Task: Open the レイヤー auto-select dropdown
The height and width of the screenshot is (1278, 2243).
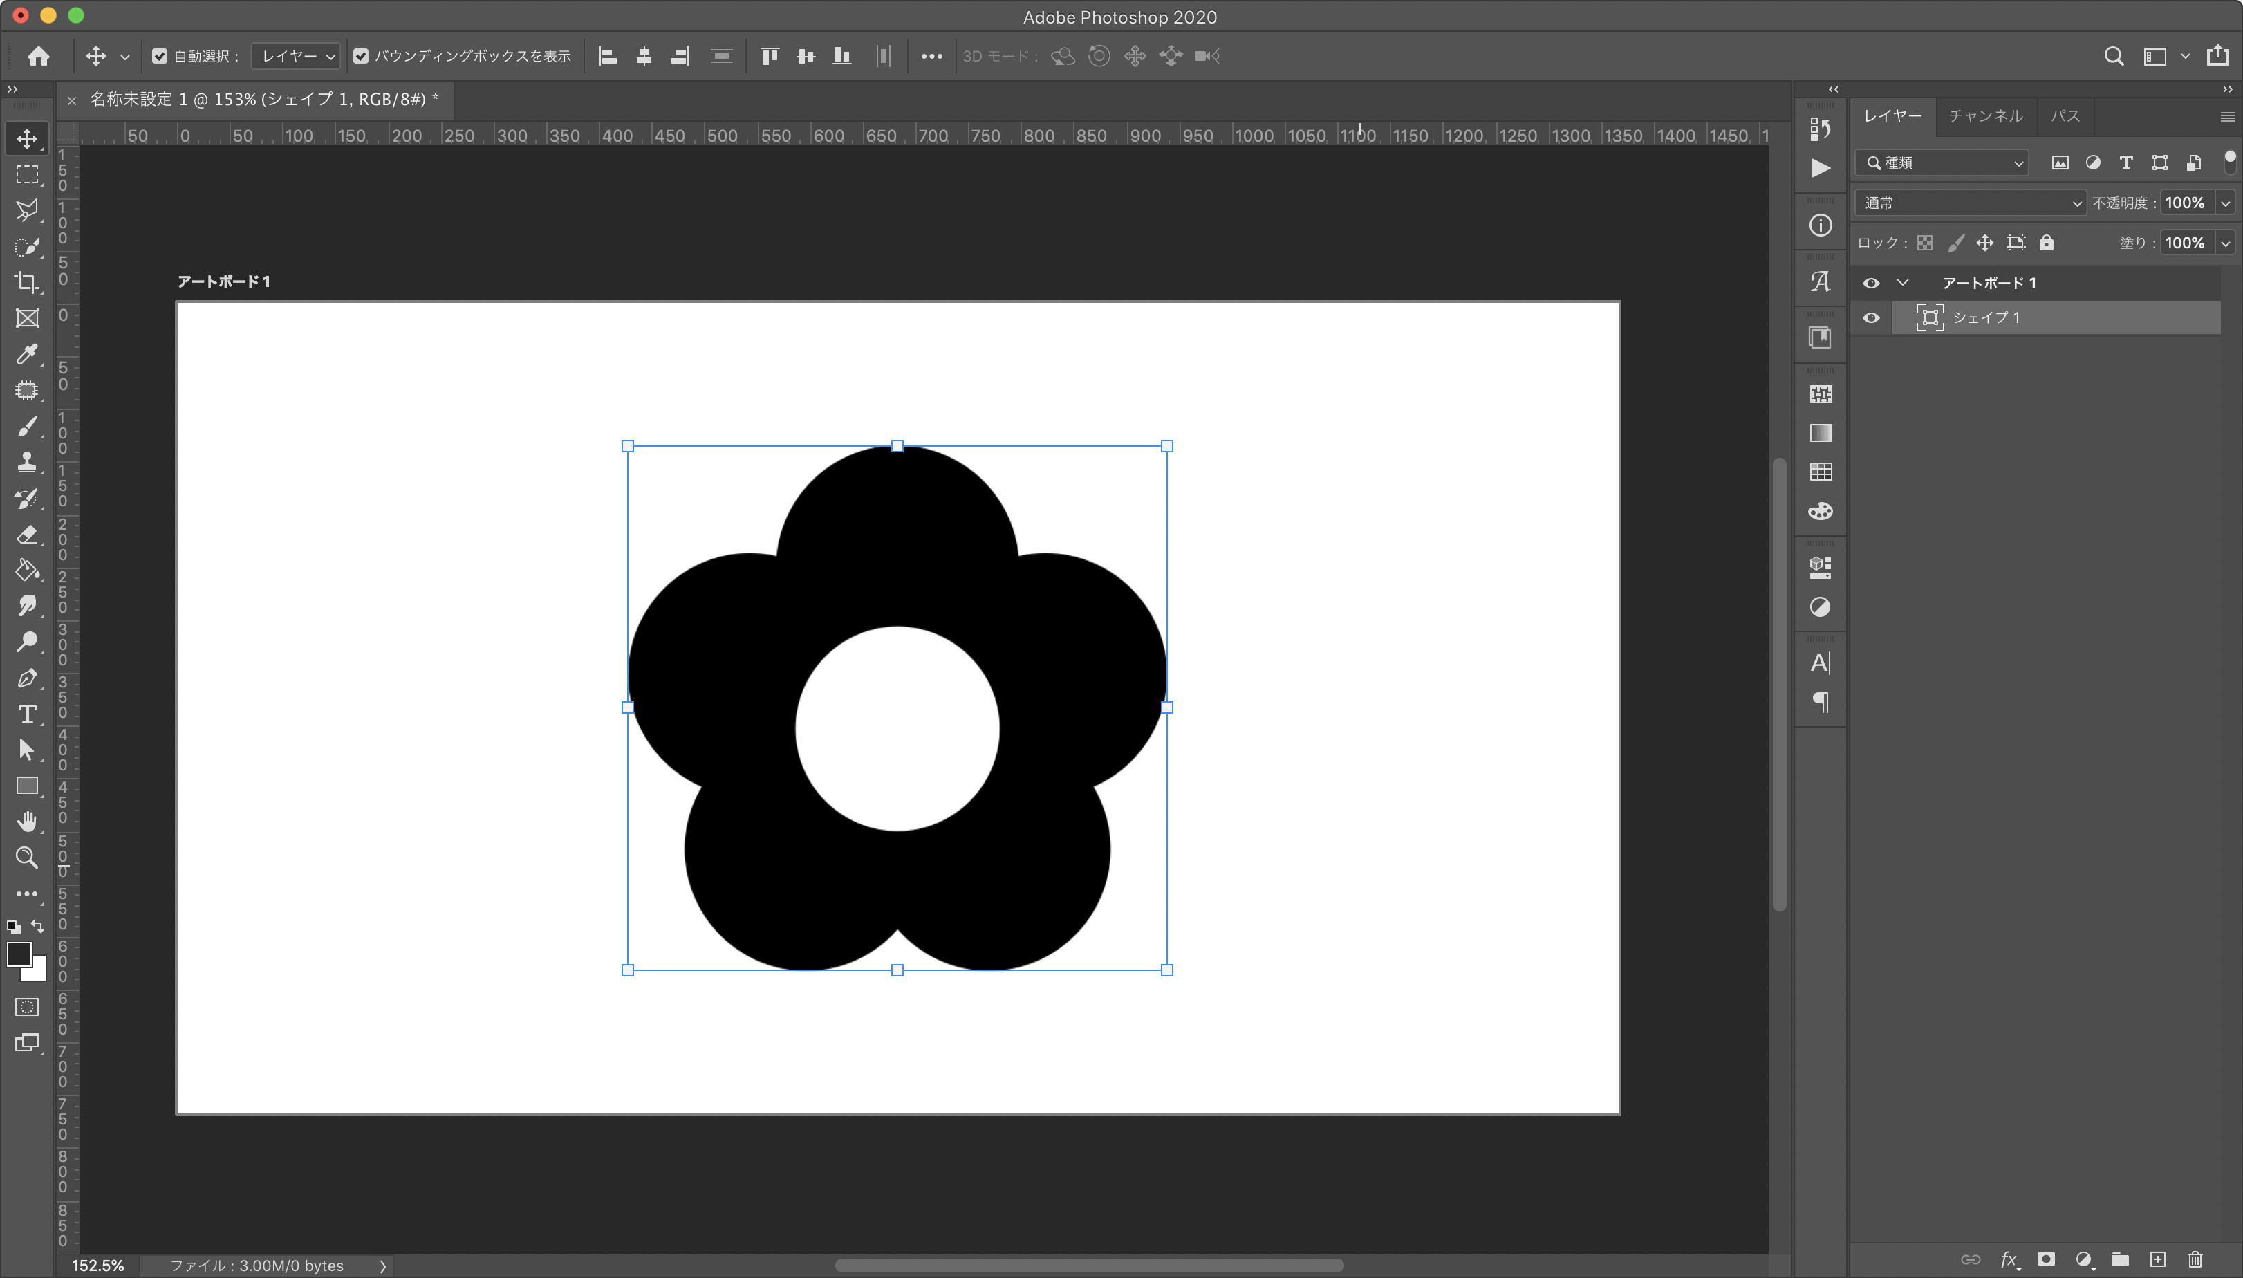Action: (296, 56)
